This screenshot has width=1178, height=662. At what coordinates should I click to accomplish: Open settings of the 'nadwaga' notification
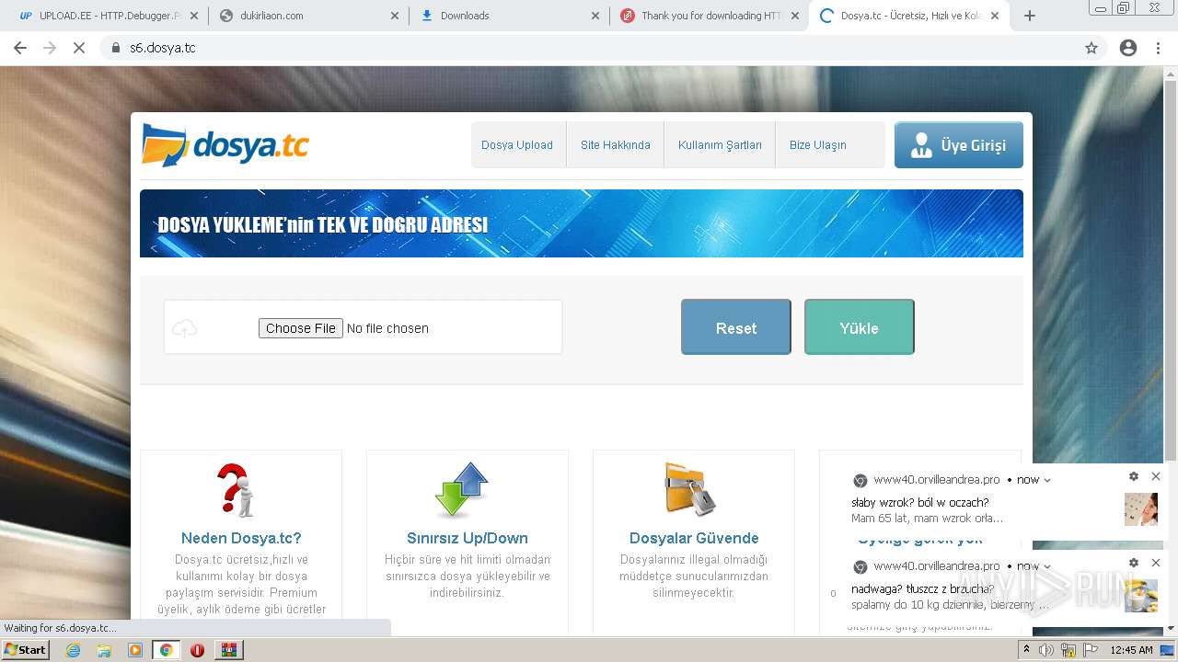pyautogui.click(x=1134, y=563)
